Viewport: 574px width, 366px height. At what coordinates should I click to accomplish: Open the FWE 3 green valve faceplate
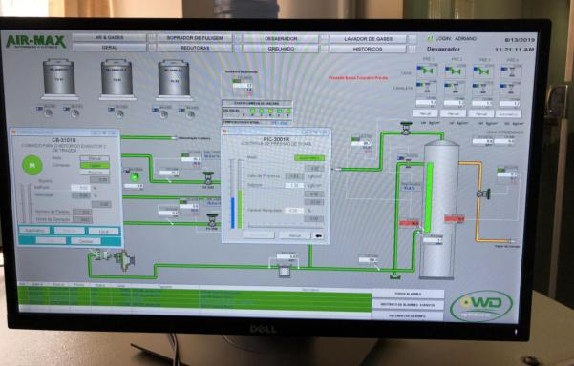pyautogui.click(x=482, y=71)
